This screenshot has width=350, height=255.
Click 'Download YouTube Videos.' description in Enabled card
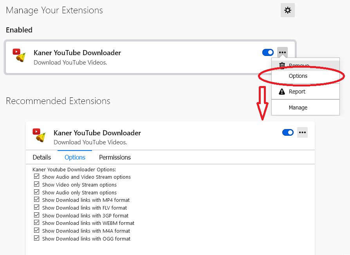[70, 63]
